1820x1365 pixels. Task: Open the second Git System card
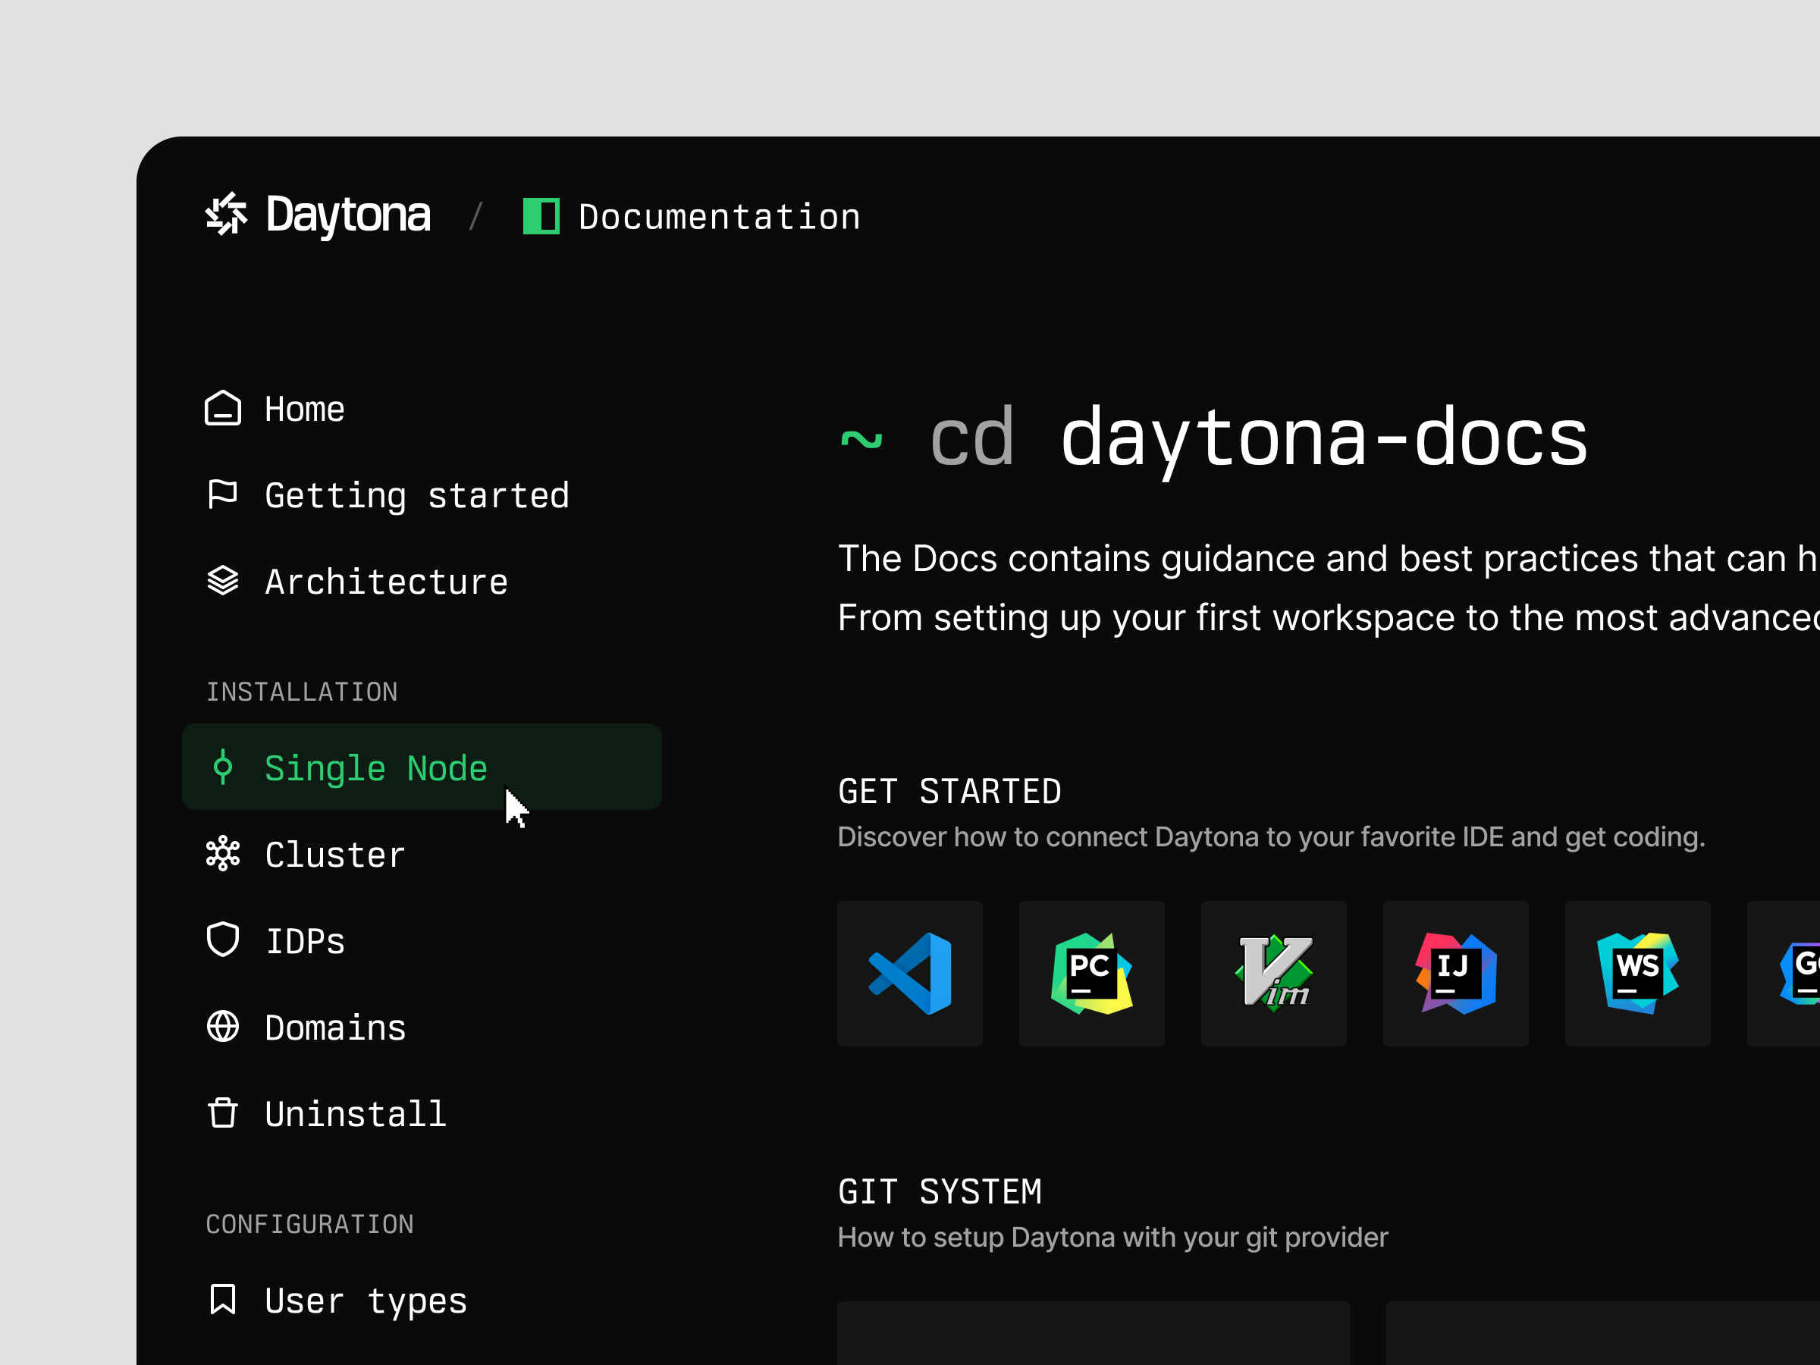[x=1603, y=1333]
